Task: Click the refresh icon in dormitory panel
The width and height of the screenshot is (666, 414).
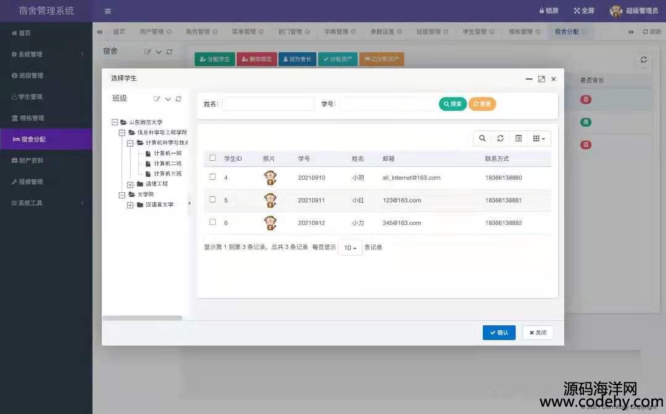Action: coord(170,52)
